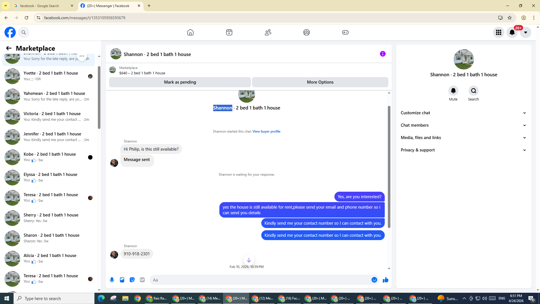Open conversation information icon
The image size is (540, 304).
(383, 54)
